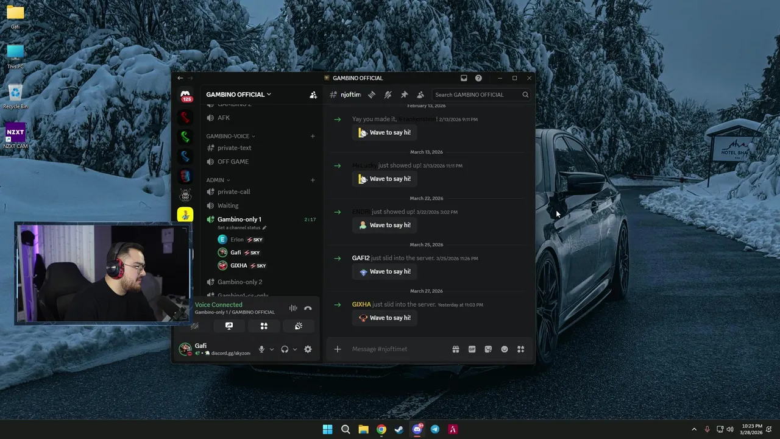Open Pinned Messages pin icon
780x439 pixels.
404,95
